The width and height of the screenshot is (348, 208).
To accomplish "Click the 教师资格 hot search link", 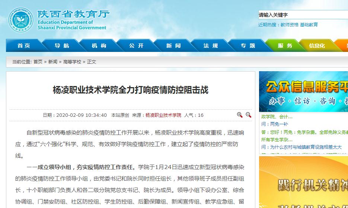I will (289, 25).
